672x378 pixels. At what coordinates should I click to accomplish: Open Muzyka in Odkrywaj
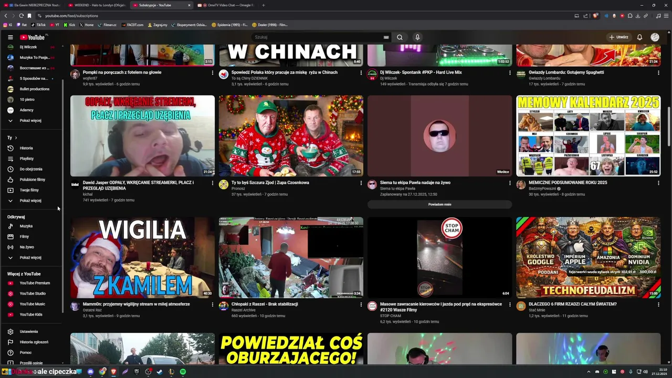(x=31, y=226)
